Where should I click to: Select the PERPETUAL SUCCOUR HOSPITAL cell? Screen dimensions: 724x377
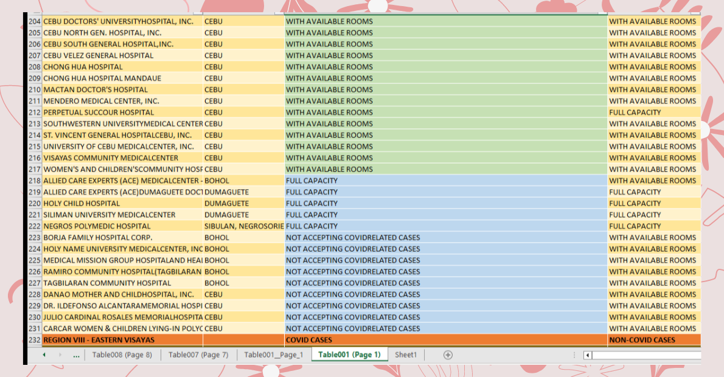(122, 112)
